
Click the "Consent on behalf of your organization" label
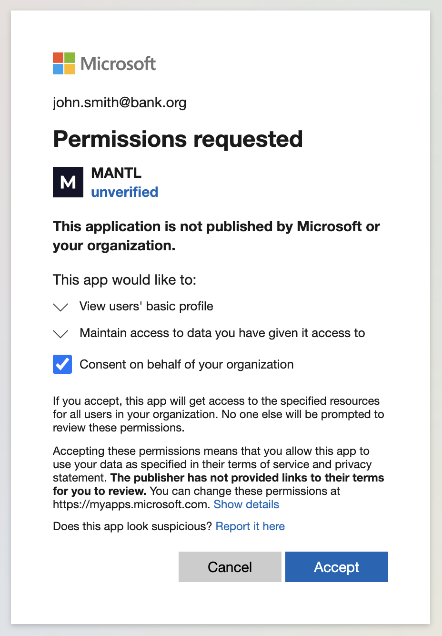[x=186, y=364]
